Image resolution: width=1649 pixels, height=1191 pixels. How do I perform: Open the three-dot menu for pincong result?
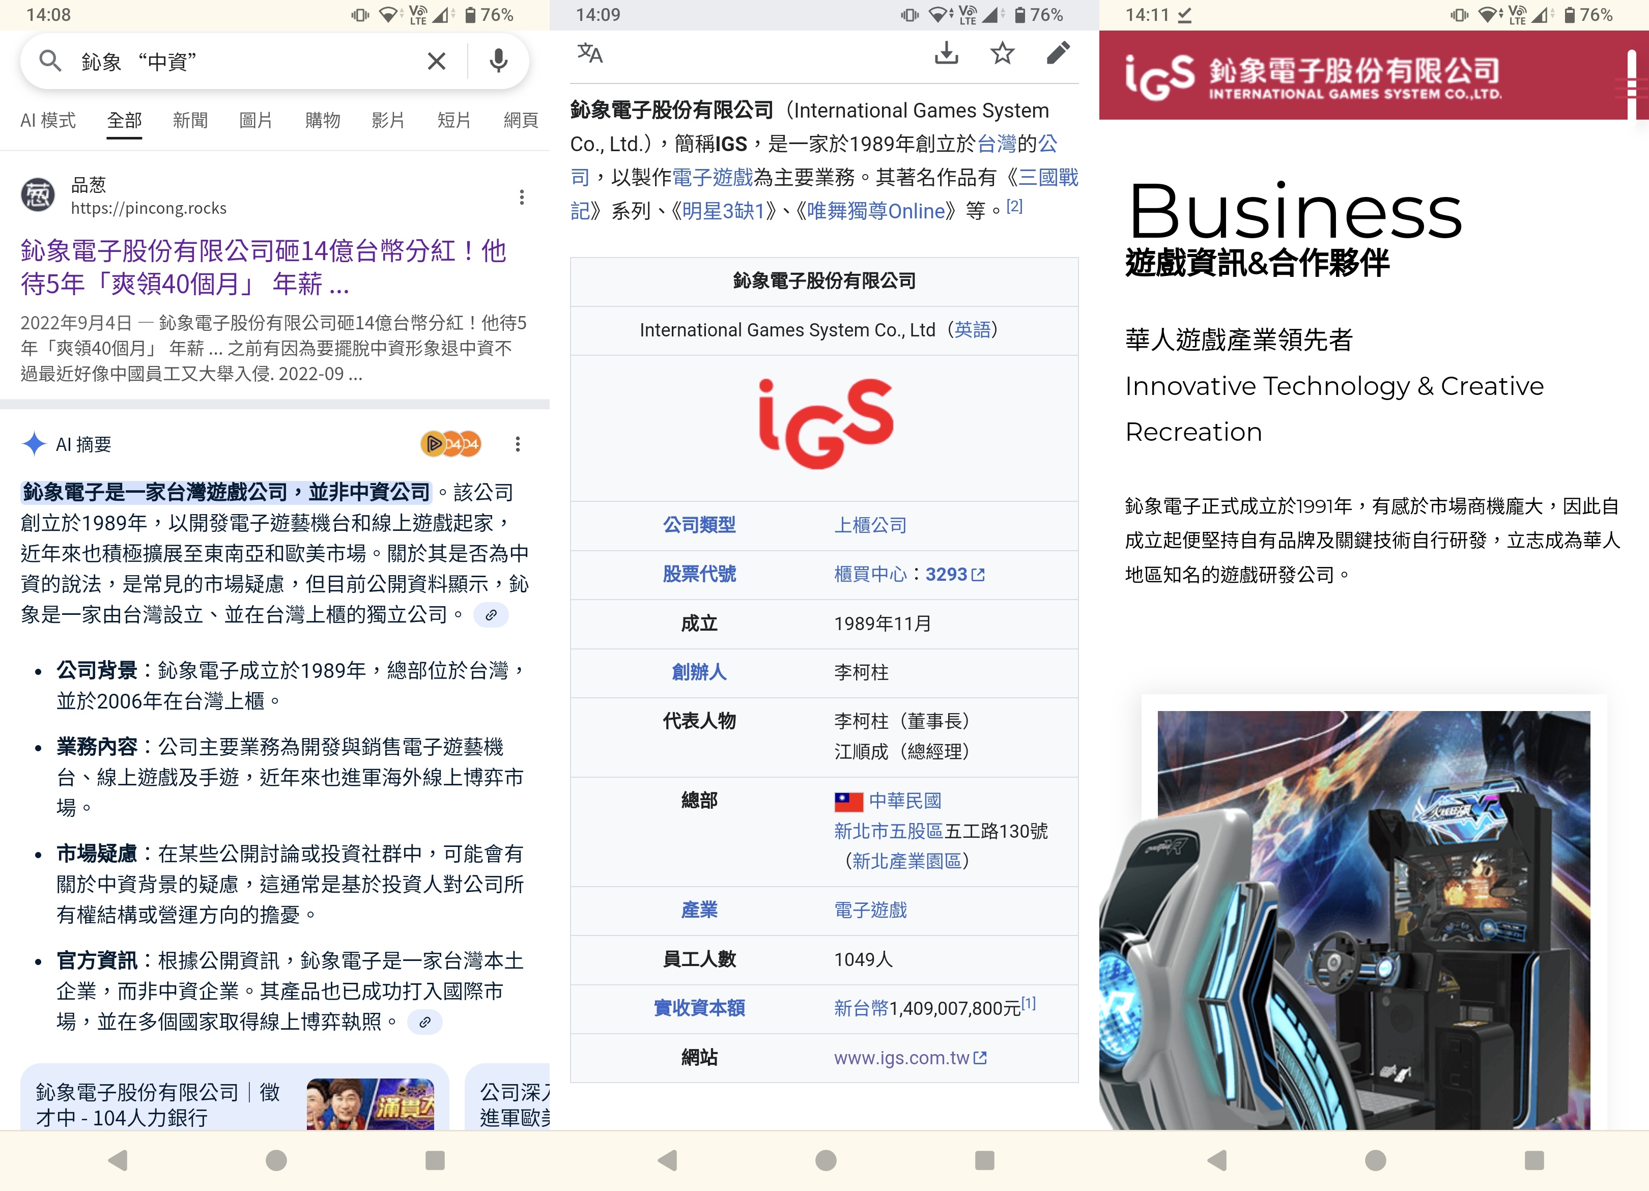click(x=521, y=197)
